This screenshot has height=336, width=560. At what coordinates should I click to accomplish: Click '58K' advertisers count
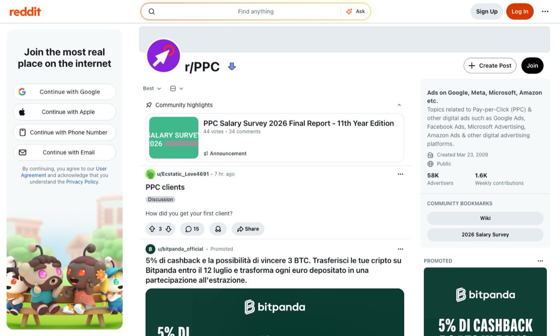[x=433, y=175]
